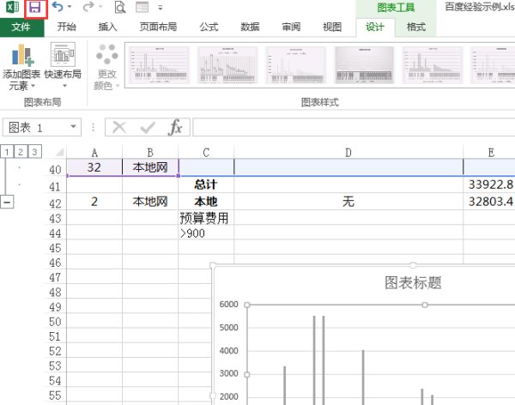
Task: Select column B header
Action: pyautogui.click(x=150, y=152)
